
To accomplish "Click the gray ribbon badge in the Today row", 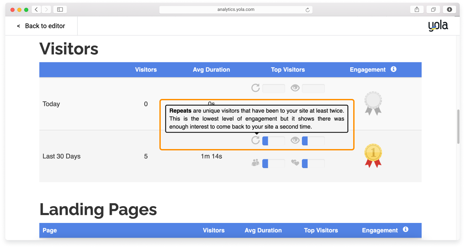I will [373, 102].
